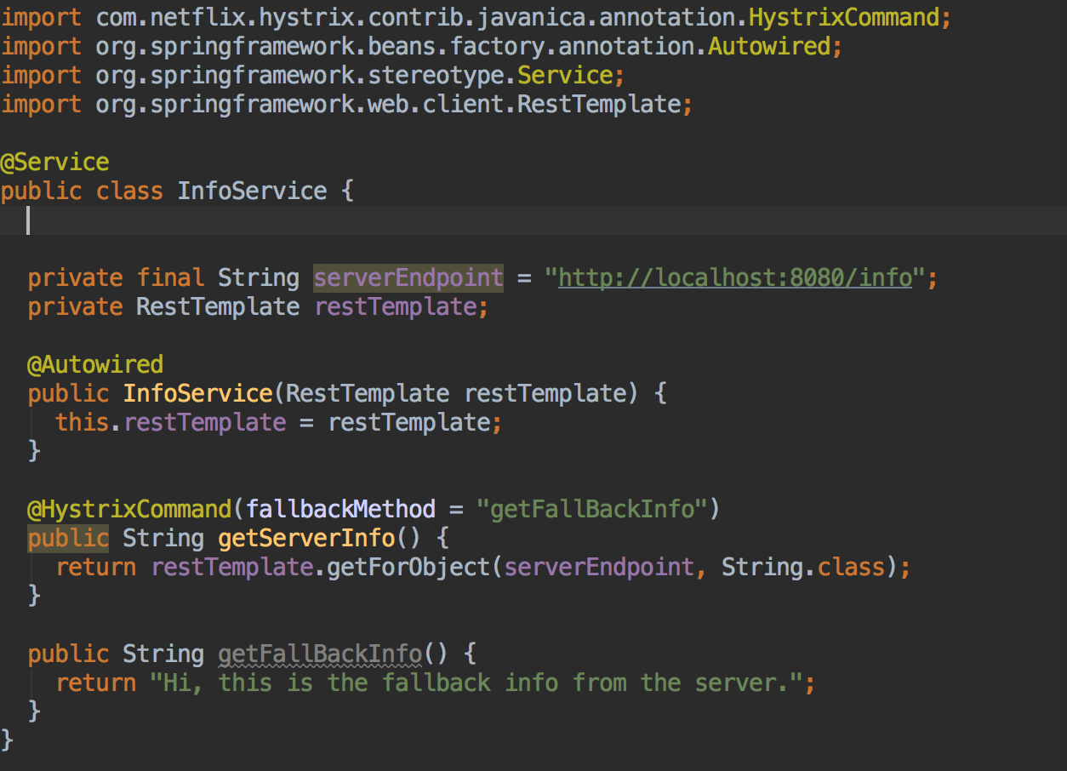The width and height of the screenshot is (1067, 771).
Task: Select the fallbackMethod attribute name
Action: 340,509
